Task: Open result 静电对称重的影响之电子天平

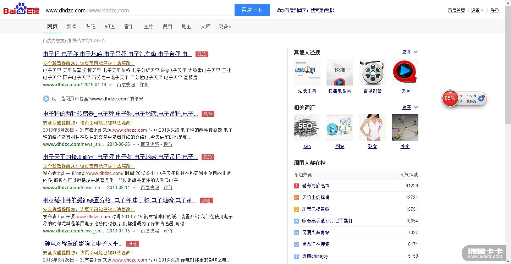Action: (83, 244)
